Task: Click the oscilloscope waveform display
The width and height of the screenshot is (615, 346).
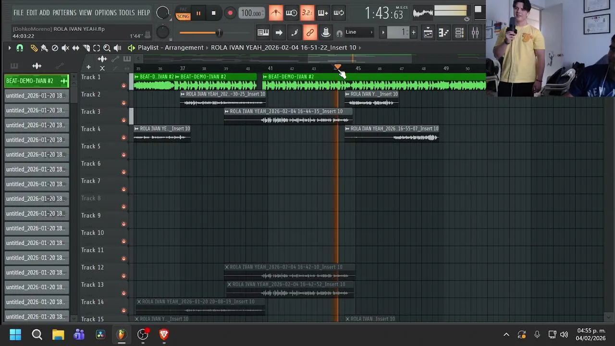Action: (x=423, y=13)
